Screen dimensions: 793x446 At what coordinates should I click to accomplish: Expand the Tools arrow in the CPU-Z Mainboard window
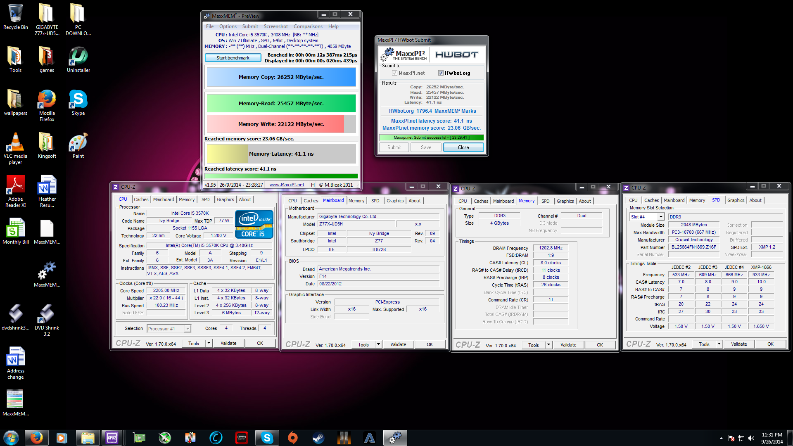(x=378, y=344)
